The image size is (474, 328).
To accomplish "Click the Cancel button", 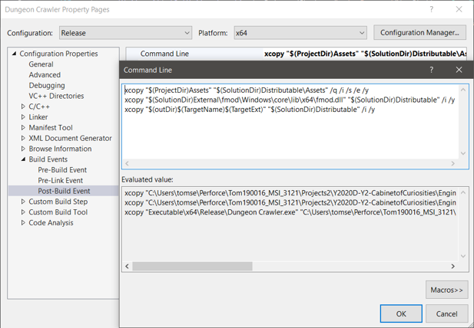I will (x=447, y=313).
